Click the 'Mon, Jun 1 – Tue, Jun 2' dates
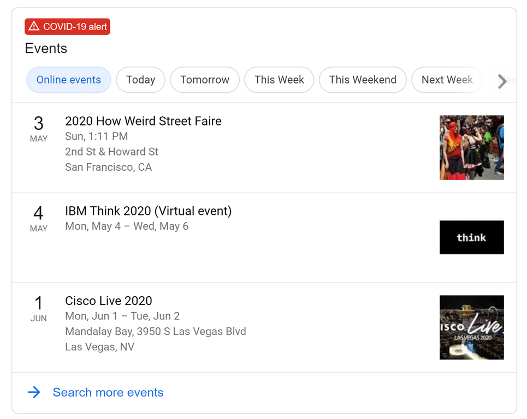This screenshot has height=419, width=527. [x=122, y=316]
